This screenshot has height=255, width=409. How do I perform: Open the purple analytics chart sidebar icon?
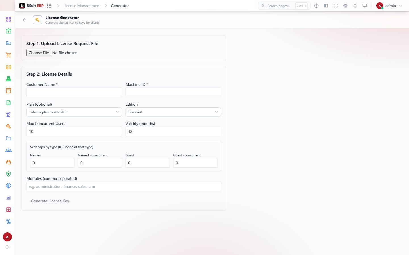tap(9, 198)
